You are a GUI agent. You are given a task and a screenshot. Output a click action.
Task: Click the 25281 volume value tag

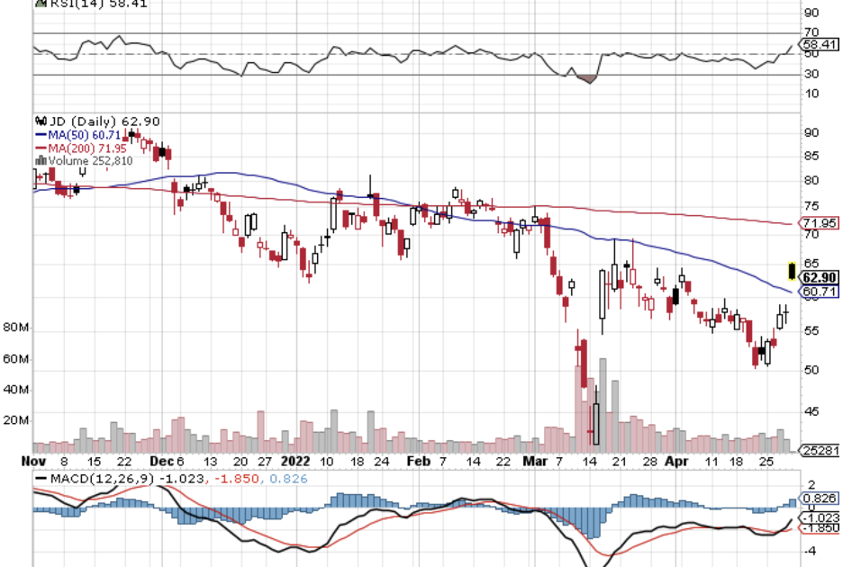[x=820, y=449]
